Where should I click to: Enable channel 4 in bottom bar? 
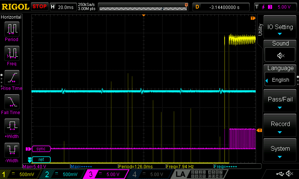148,174
